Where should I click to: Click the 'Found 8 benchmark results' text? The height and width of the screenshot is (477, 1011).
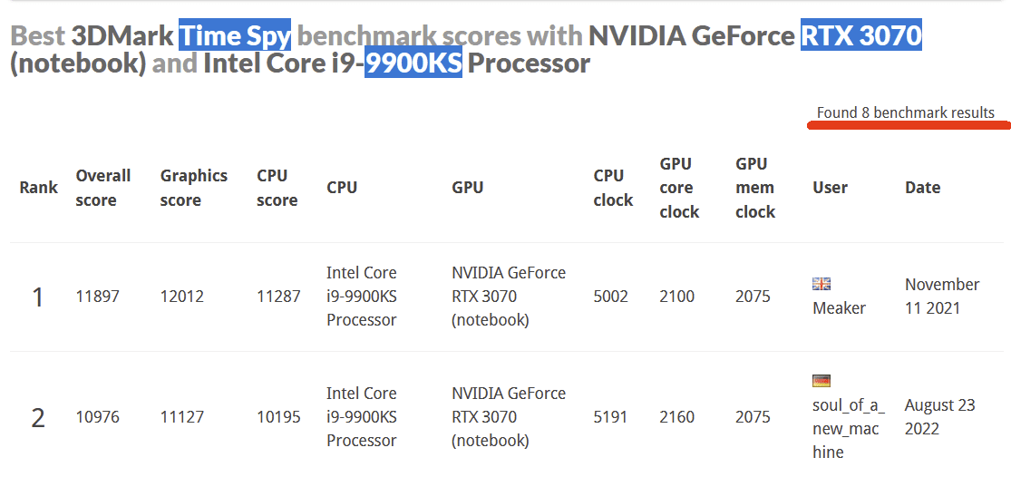pyautogui.click(x=905, y=112)
